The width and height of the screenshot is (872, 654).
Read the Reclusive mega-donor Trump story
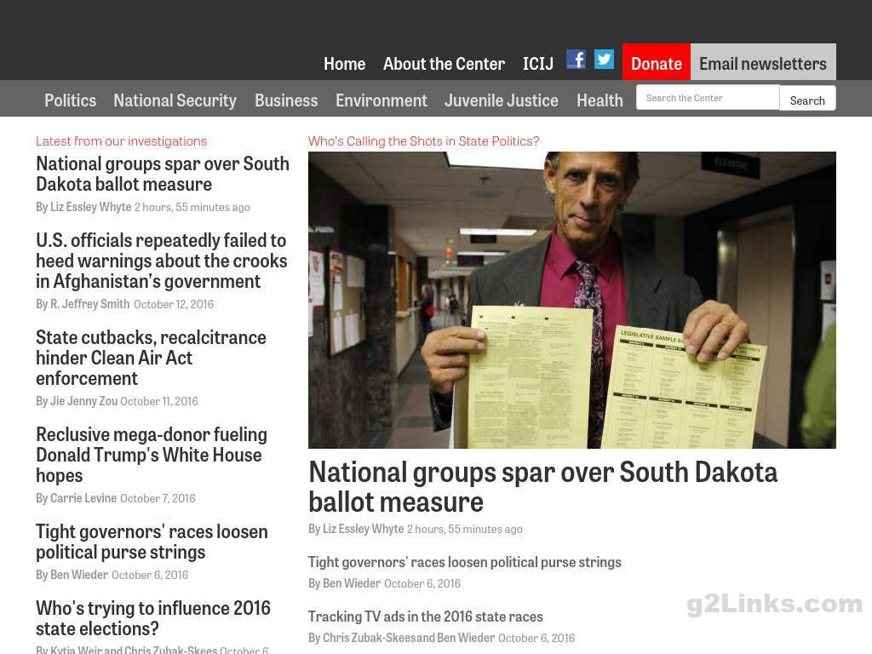click(x=152, y=455)
